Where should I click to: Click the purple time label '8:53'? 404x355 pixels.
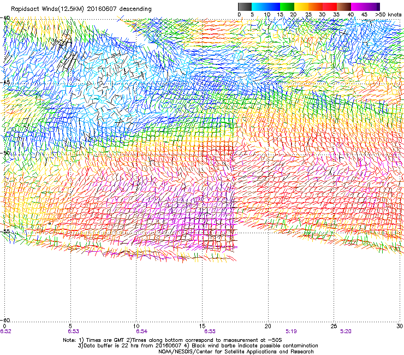pyautogui.click(x=74, y=332)
